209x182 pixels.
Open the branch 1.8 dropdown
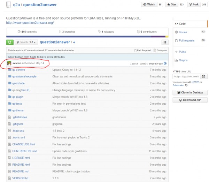tap(26, 42)
